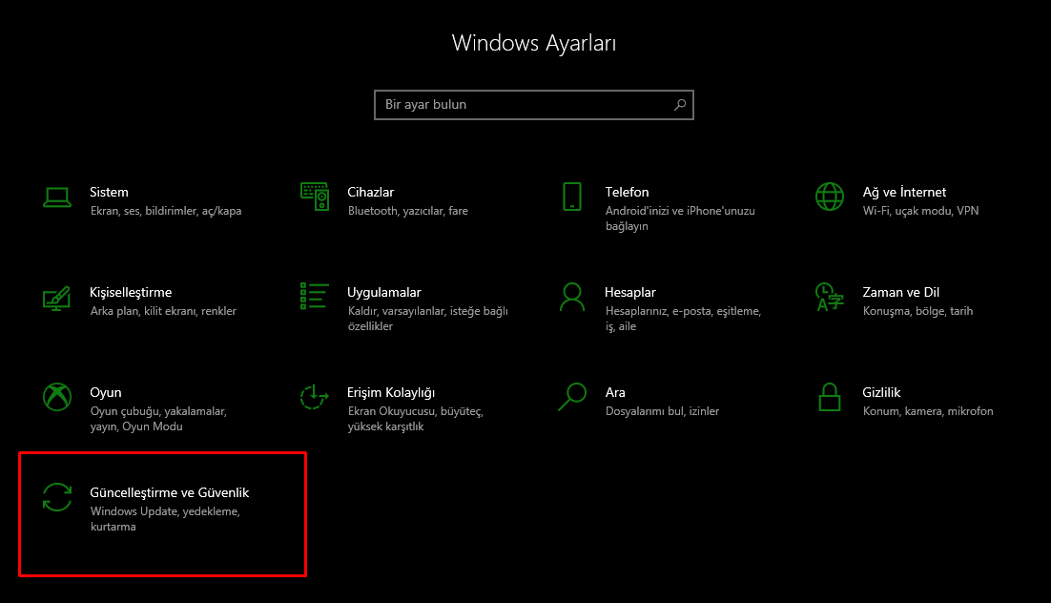Click the search magnifier in settings box

680,105
